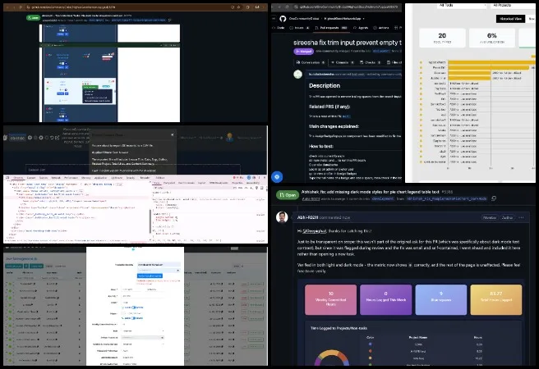This screenshot has width=539, height=369.
Task: Reload the sireesha PR browser page
Action: (x=288, y=7)
